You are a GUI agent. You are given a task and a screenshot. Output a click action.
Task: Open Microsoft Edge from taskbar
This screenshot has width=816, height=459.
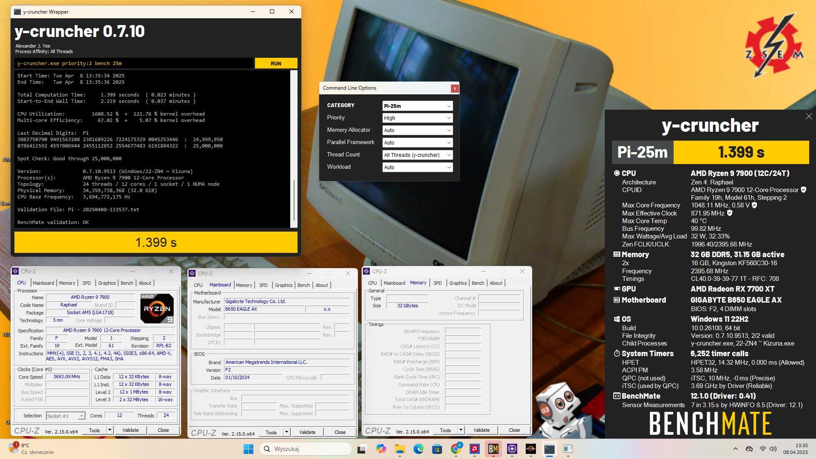418,449
